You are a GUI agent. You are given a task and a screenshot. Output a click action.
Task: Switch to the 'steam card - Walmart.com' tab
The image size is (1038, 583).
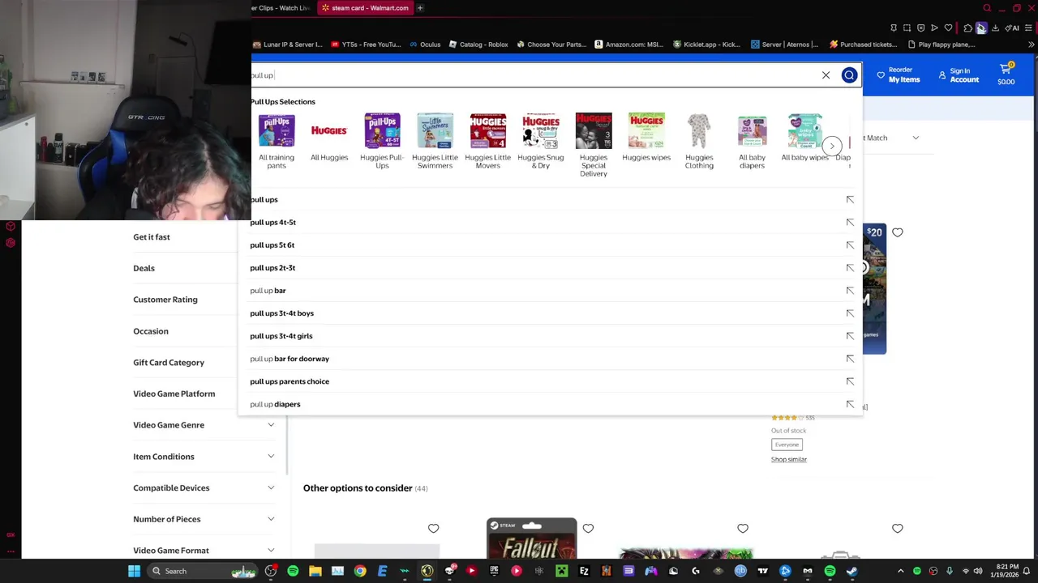(x=364, y=8)
